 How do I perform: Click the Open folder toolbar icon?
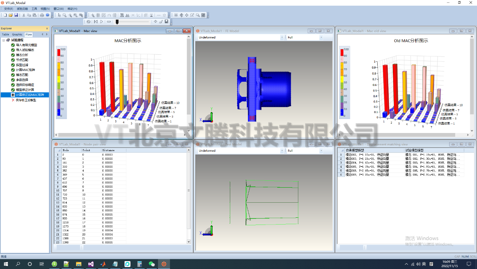tap(11, 15)
